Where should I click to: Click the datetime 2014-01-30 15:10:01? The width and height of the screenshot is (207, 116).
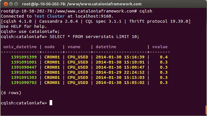[120, 62]
